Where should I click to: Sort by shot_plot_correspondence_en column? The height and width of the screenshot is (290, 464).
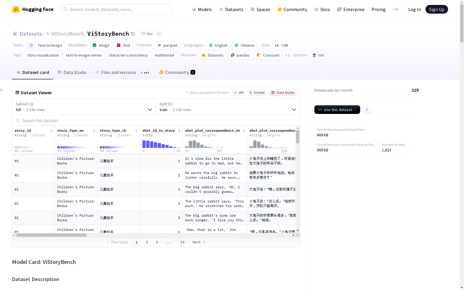244,130
